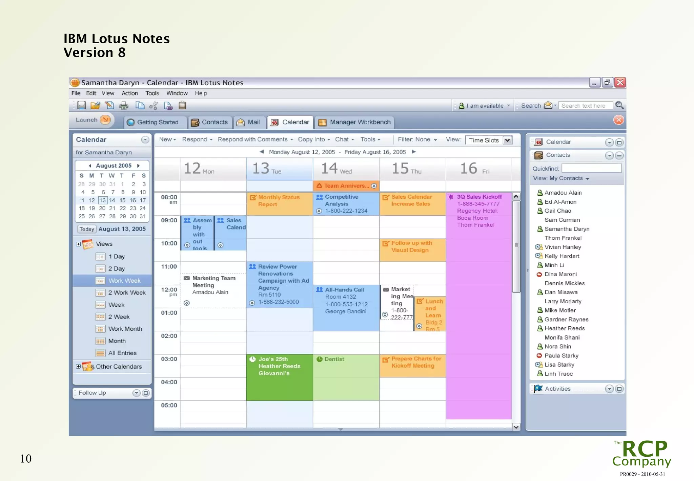Open the Monthly Status Report entry
Image resolution: width=694 pixels, height=481 pixels.
tap(280, 204)
